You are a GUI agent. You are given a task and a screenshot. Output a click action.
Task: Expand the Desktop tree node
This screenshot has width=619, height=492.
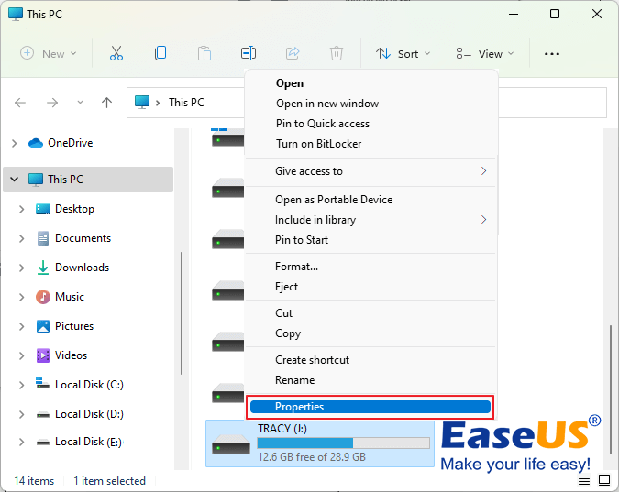point(22,209)
